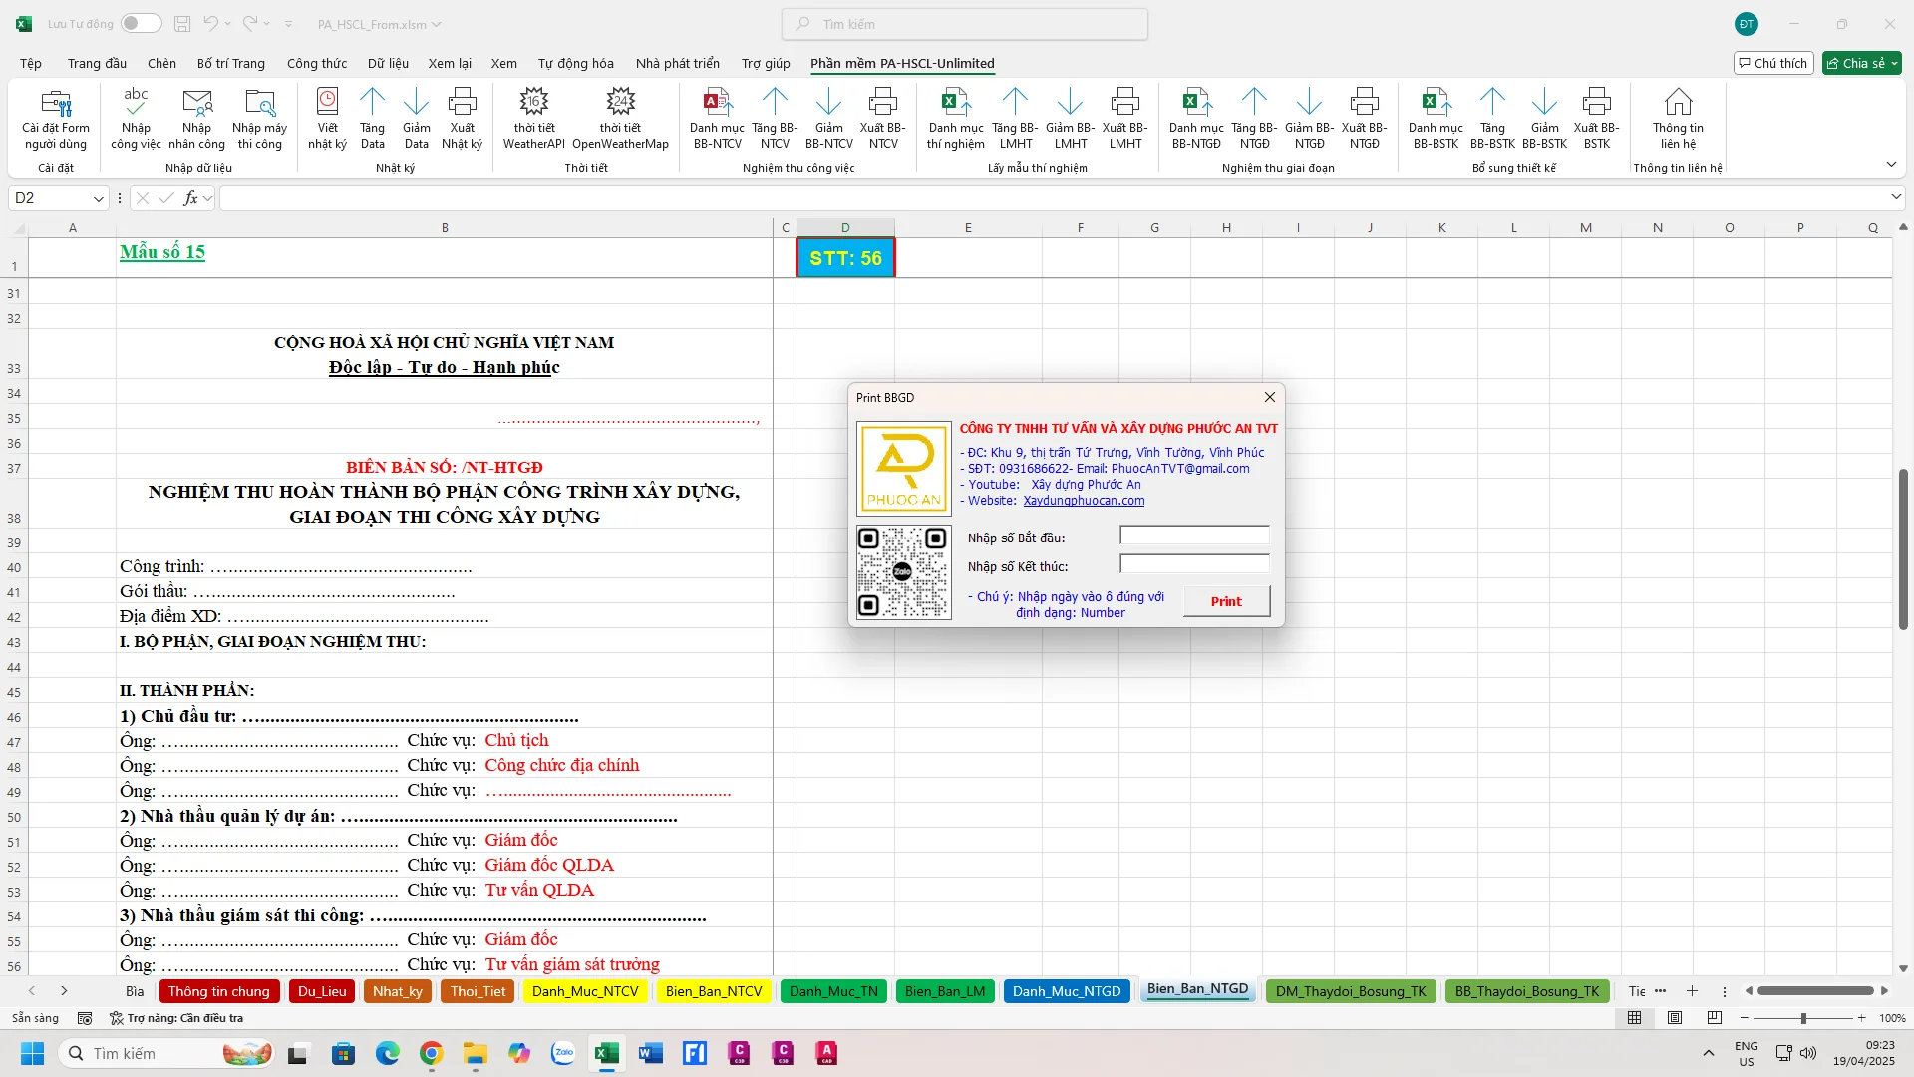Add a new sheet with plus button
Viewport: 1914px width, 1077px height.
pyautogui.click(x=1692, y=991)
